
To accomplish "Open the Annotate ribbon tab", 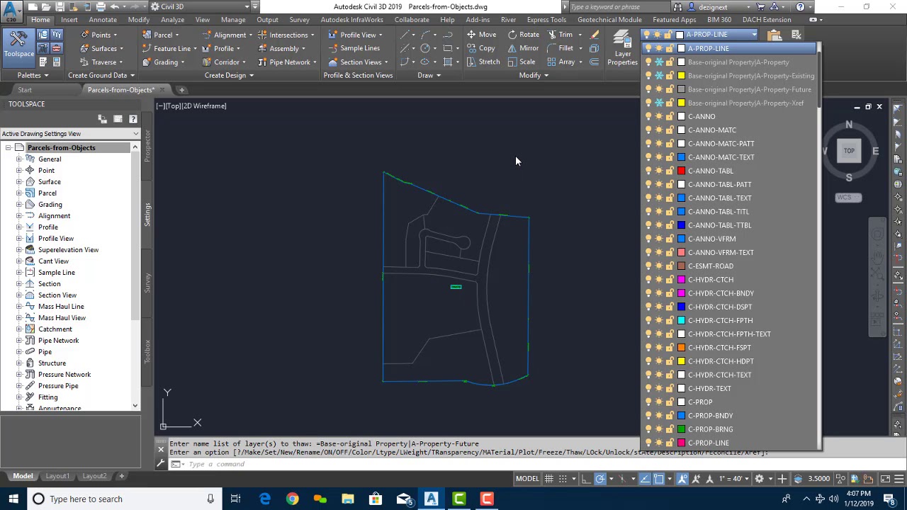I will 103,20.
